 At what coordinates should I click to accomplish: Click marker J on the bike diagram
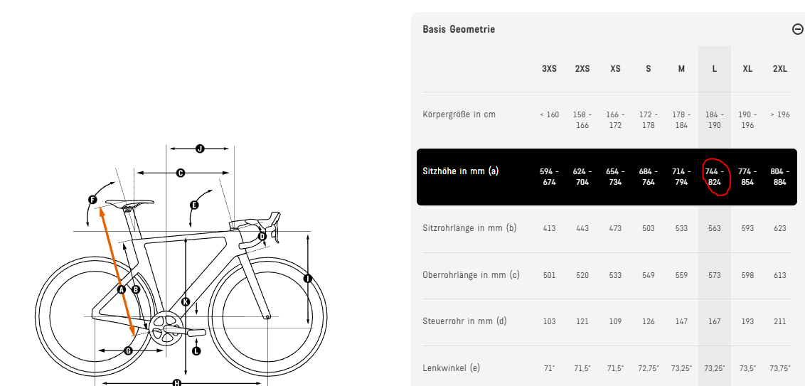200,149
